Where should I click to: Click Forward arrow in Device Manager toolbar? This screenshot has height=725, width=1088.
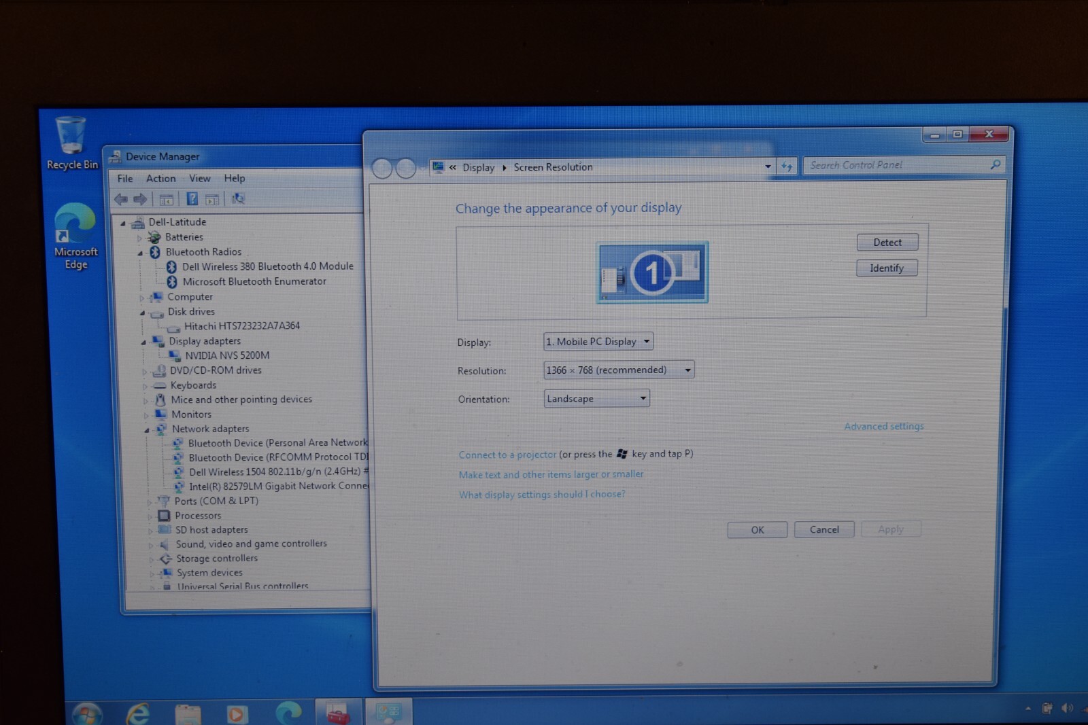140,199
